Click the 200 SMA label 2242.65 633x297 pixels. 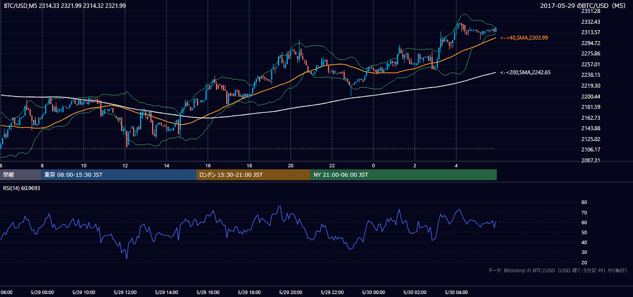click(x=526, y=72)
